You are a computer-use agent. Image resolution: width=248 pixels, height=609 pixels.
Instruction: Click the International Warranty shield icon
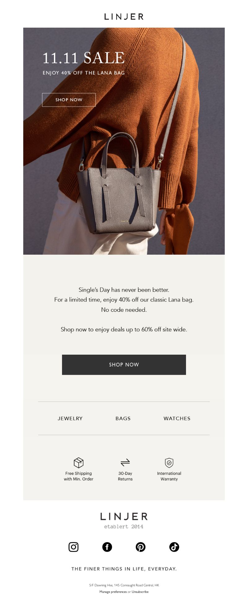pos(169,463)
